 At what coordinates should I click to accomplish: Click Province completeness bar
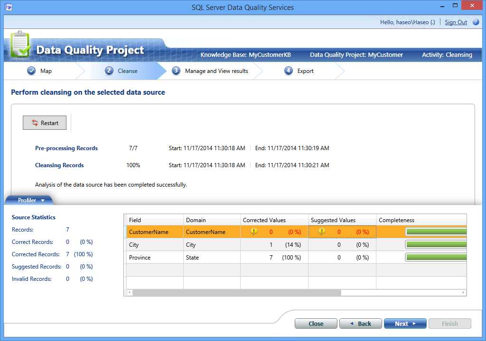coord(436,257)
